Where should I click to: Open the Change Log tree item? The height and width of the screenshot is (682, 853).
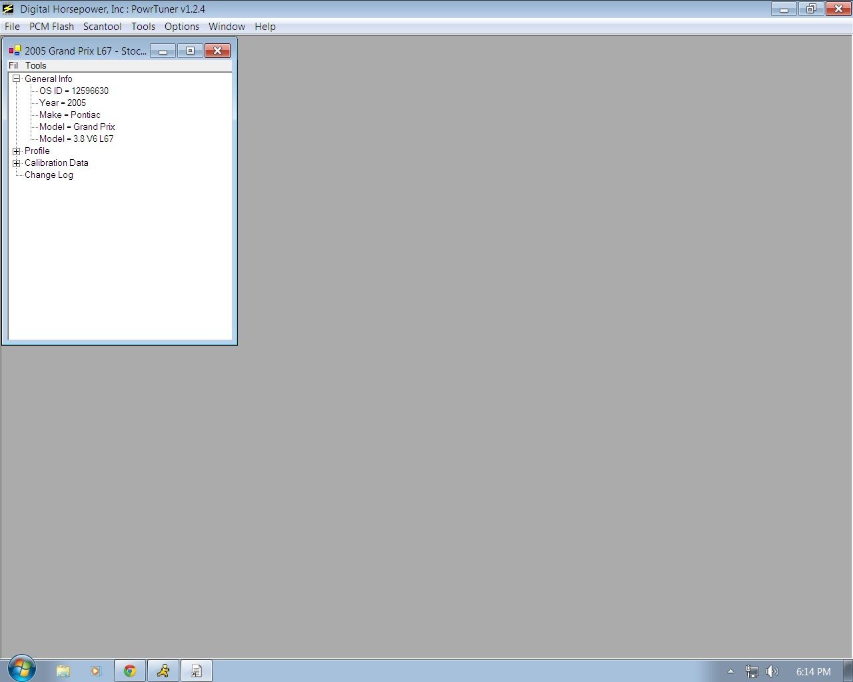(49, 174)
